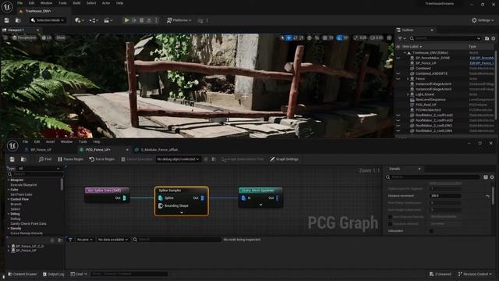Toggle visibility of BP_FenceMaker_DONE
The width and height of the screenshot is (499, 281).
click(x=398, y=58)
